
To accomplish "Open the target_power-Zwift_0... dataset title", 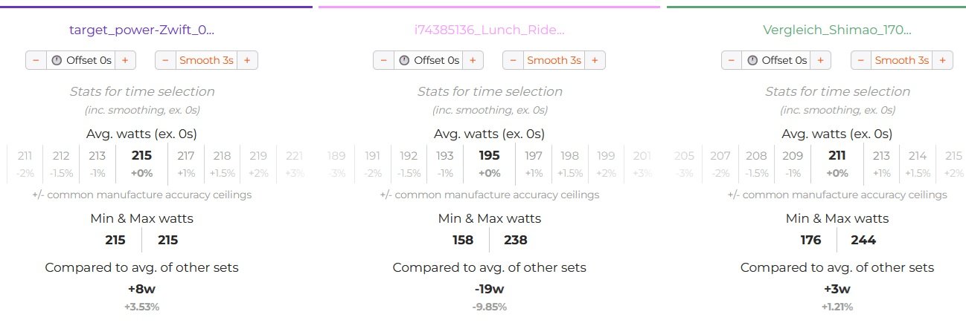I will [142, 30].
